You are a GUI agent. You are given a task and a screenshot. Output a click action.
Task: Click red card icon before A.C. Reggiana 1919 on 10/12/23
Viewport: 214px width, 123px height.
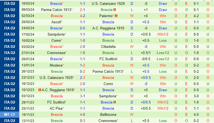40,90
